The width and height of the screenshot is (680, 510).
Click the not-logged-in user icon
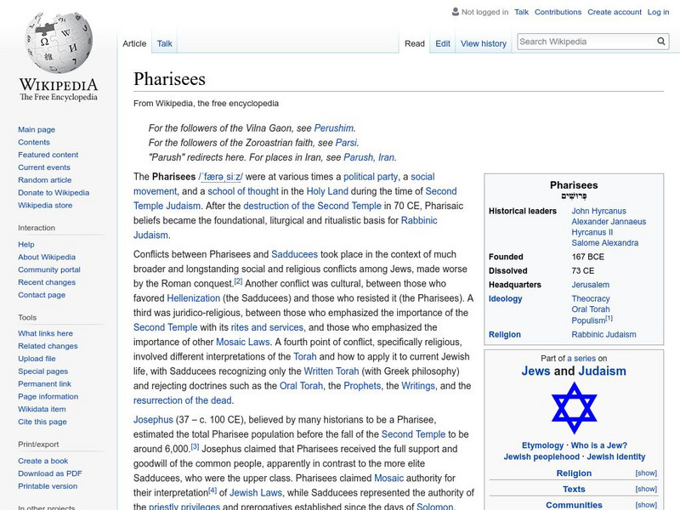(456, 12)
